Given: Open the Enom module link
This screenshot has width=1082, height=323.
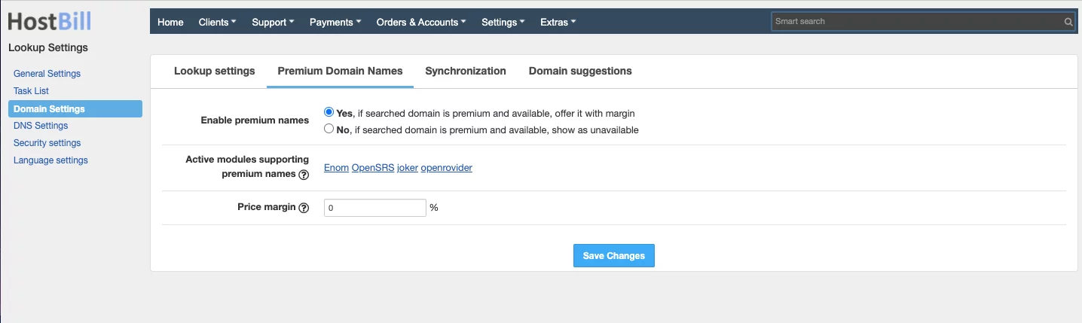Looking at the screenshot, I should (x=336, y=168).
